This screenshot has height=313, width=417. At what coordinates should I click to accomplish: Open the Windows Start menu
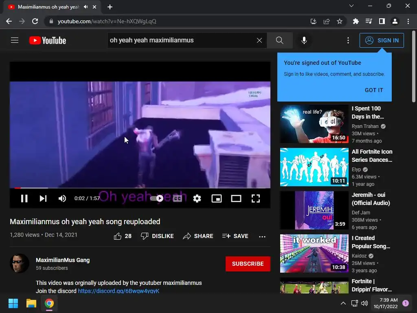(x=13, y=303)
